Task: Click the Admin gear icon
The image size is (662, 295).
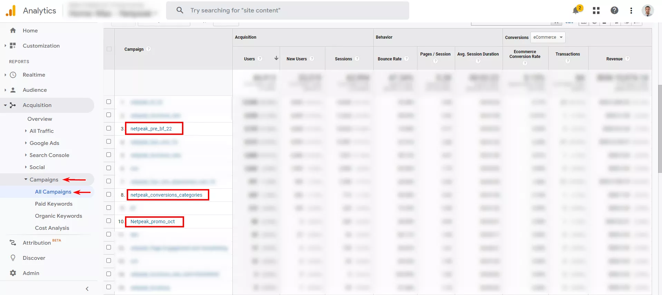Action: [x=13, y=273]
